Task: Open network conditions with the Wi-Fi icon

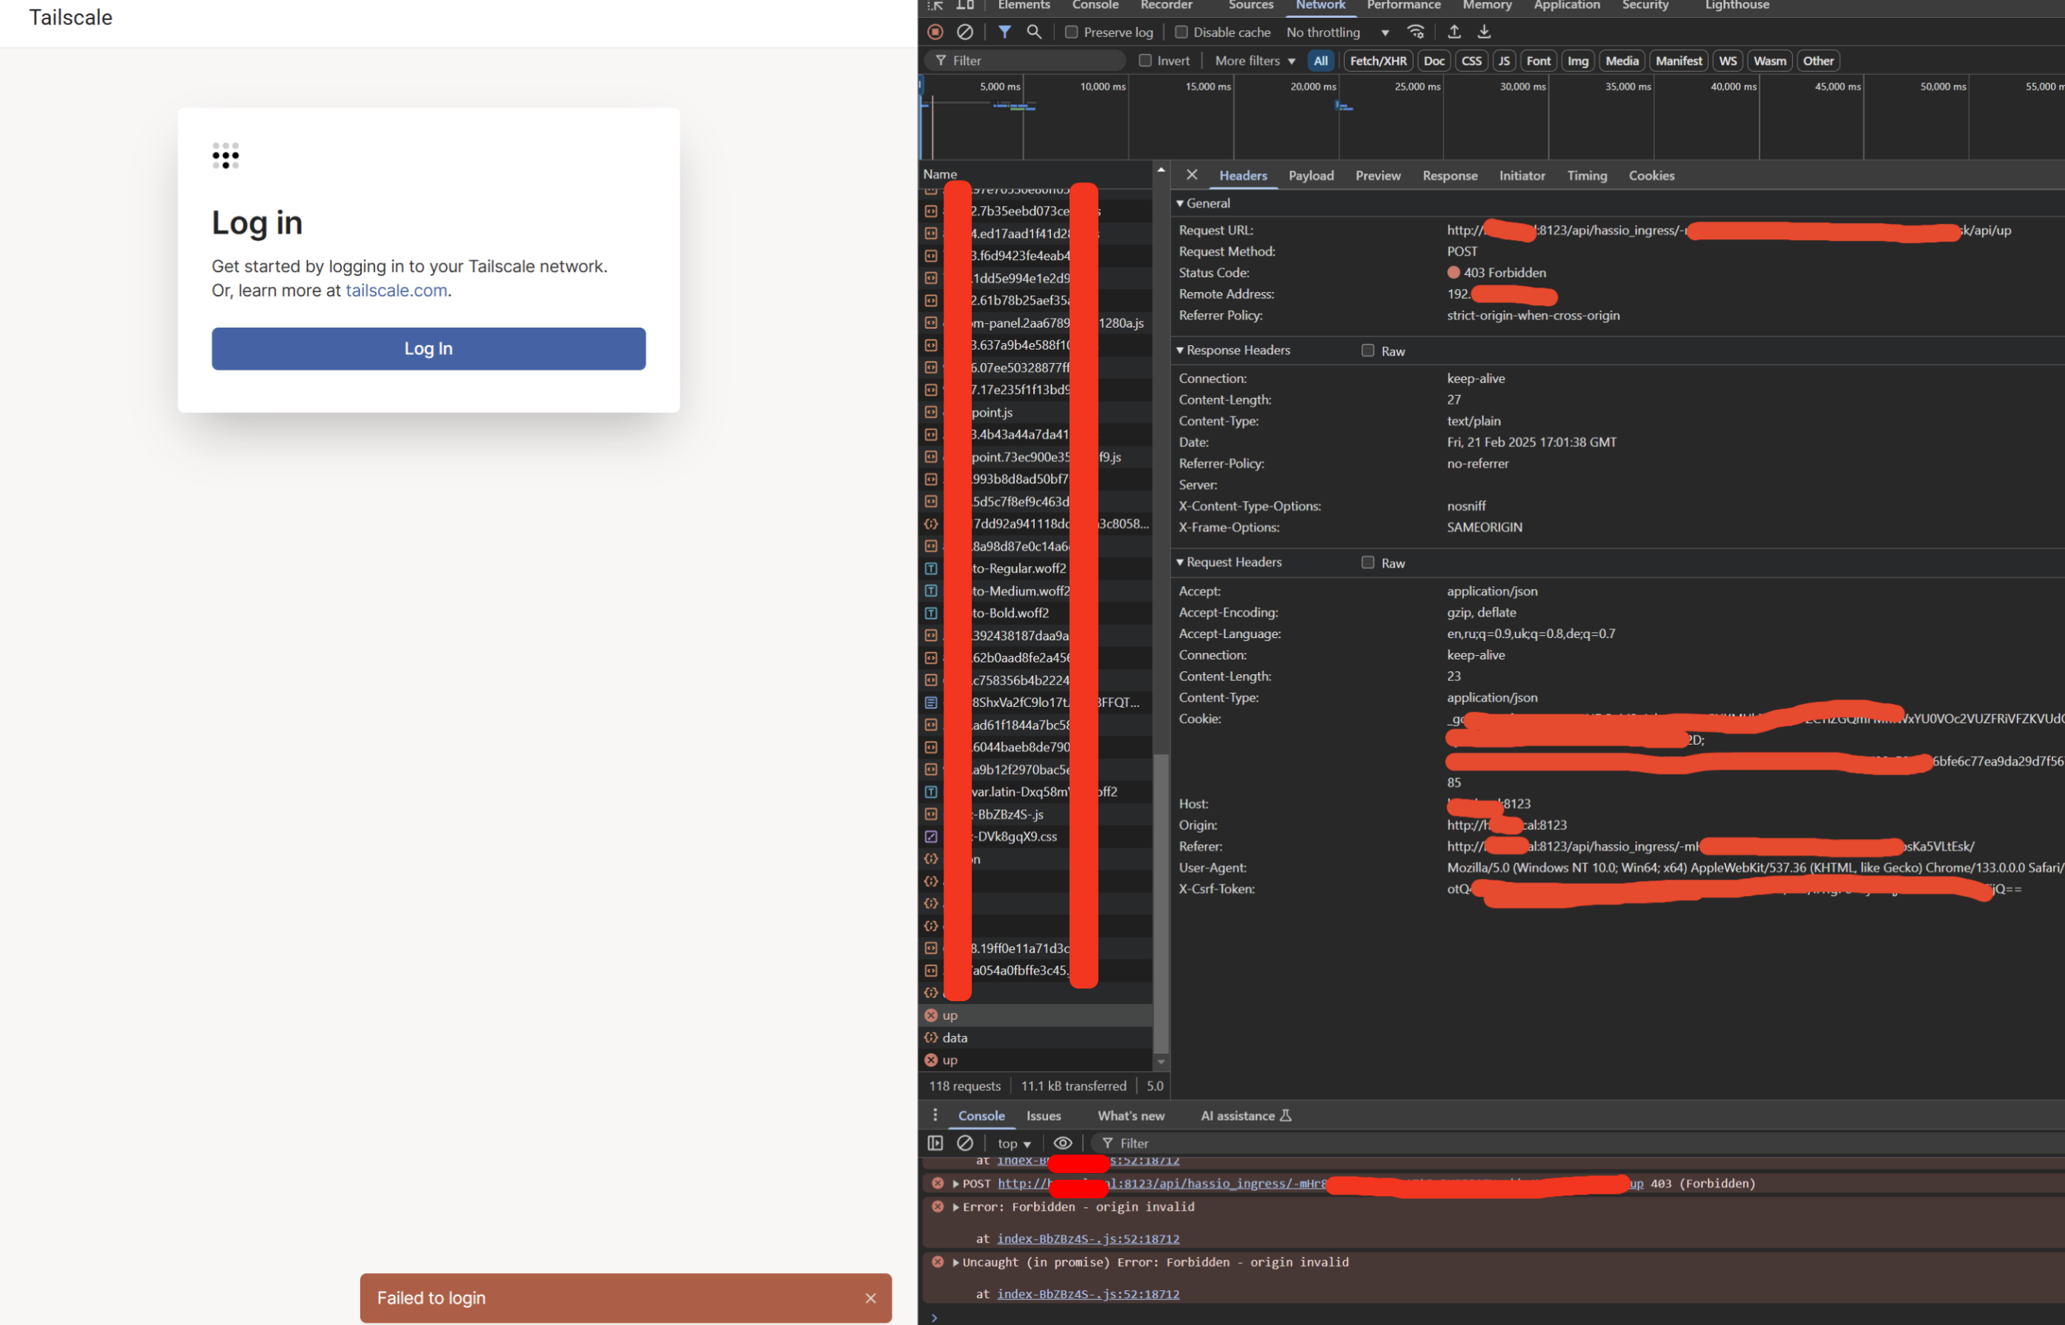Action: coord(1416,32)
